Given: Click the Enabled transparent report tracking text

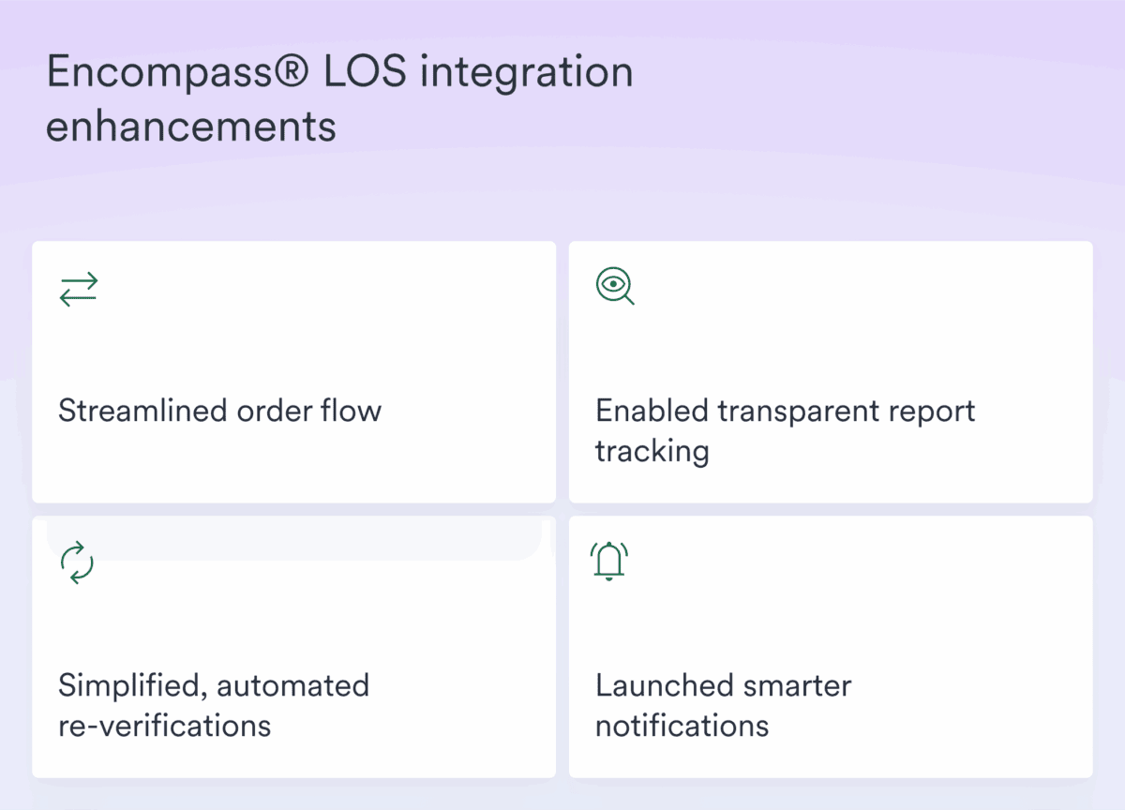Looking at the screenshot, I should point(785,430).
